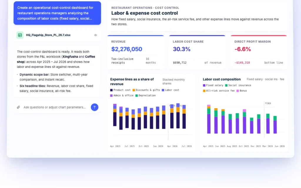Toggle the Bonus legend swatch
This screenshot has width=301, height=188.
pos(238,91)
